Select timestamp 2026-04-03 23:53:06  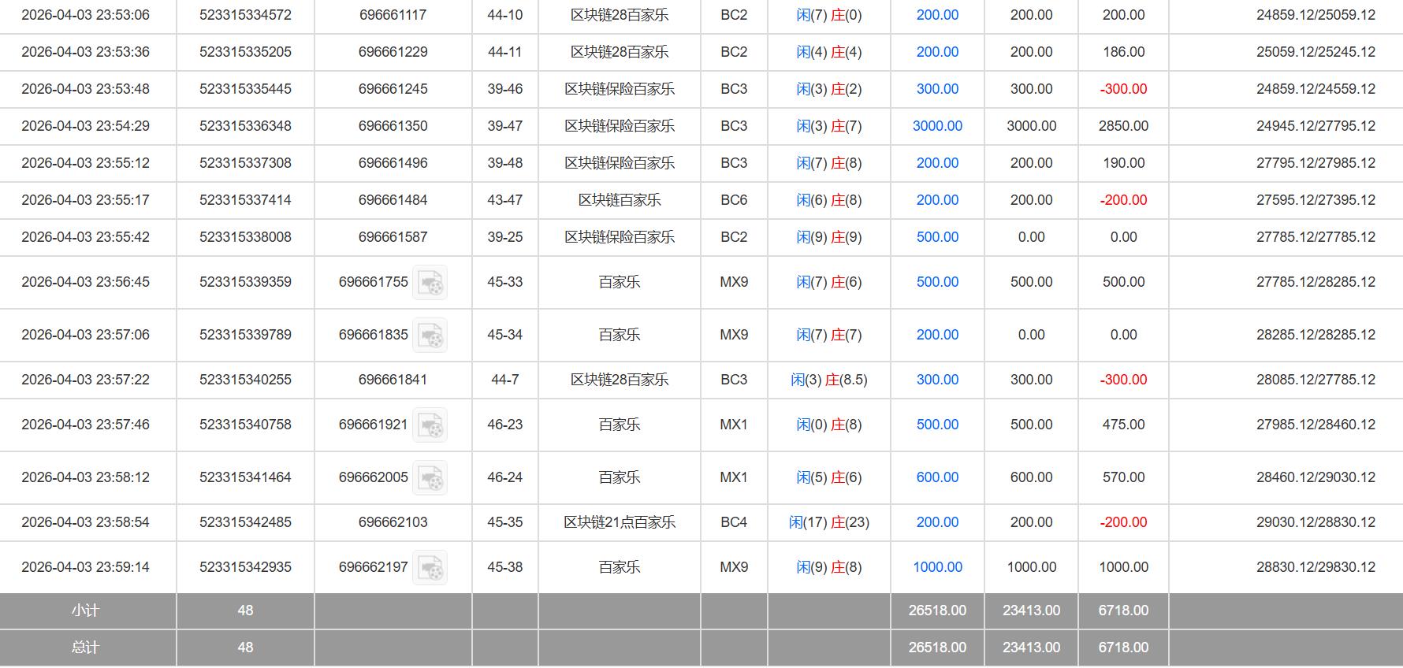pyautogui.click(x=85, y=15)
